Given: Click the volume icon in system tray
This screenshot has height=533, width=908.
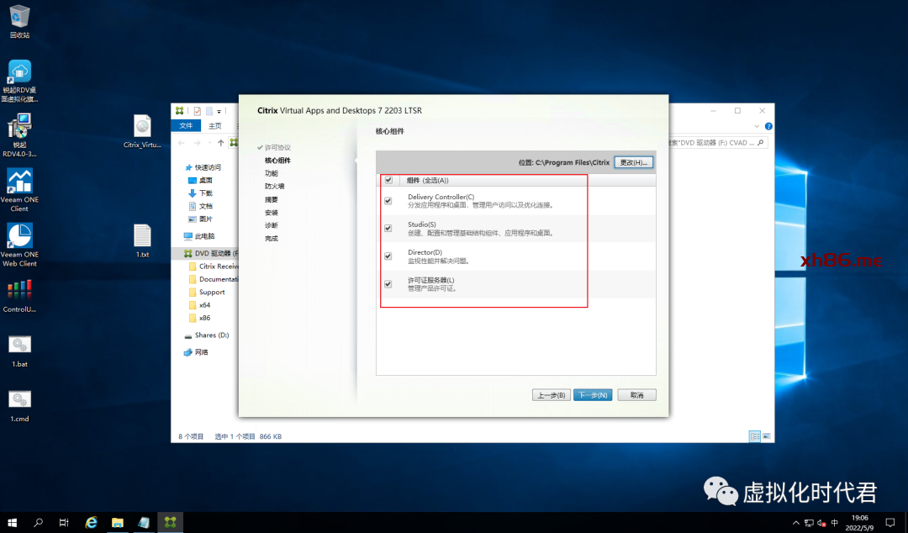Looking at the screenshot, I should [x=821, y=523].
